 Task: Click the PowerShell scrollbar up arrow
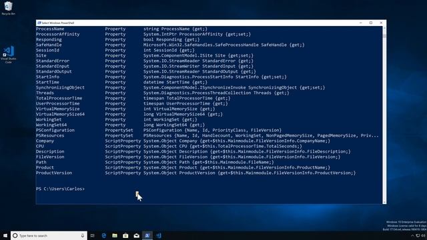point(384,28)
